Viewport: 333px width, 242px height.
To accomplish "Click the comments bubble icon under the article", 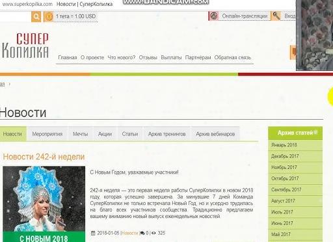I will (x=142, y=234).
